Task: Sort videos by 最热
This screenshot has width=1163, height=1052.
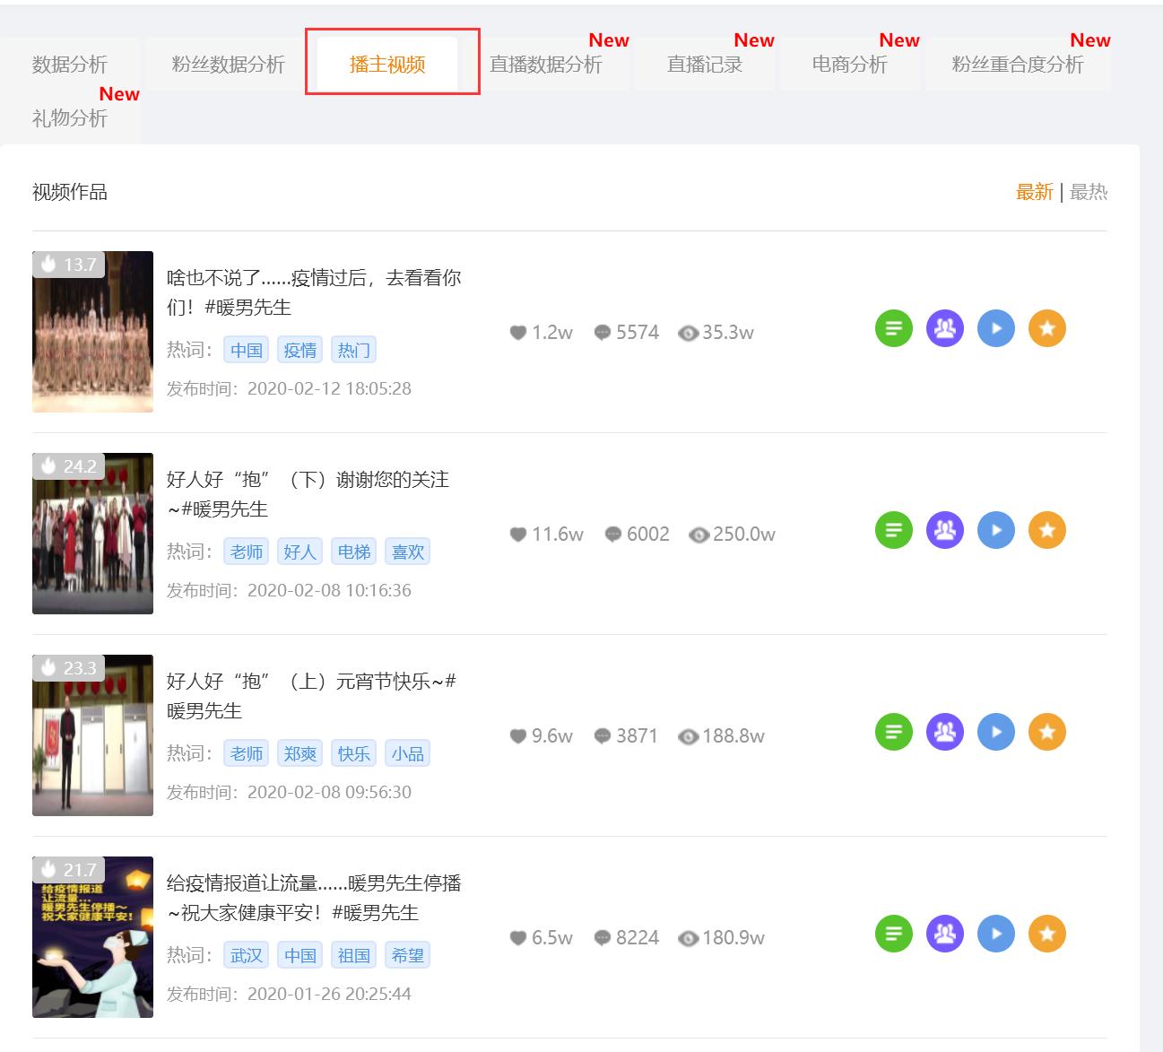Action: [x=1089, y=192]
